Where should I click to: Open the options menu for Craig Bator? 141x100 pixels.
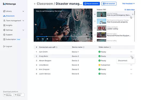coord(131,56)
